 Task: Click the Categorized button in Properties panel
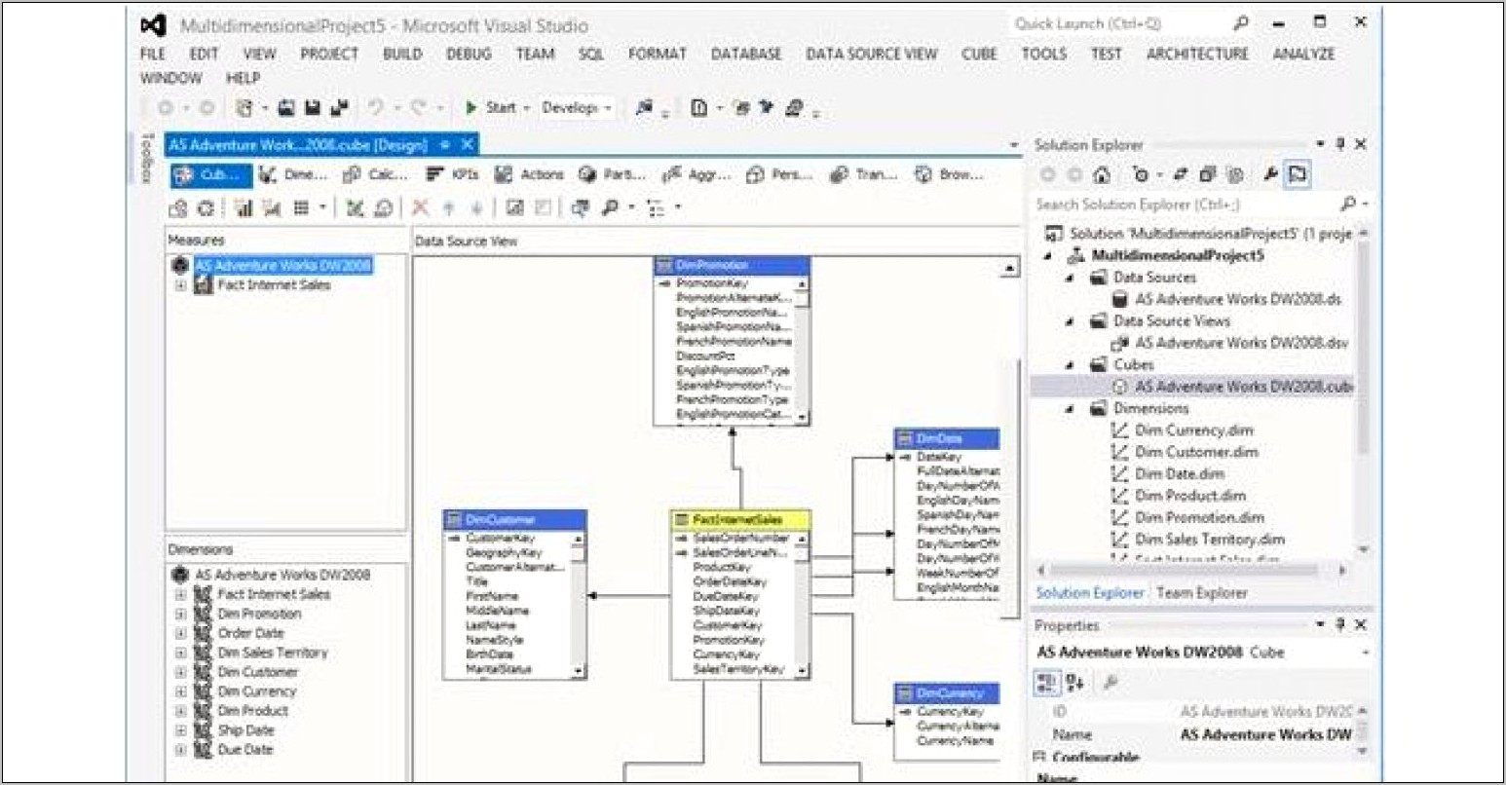pyautogui.click(x=1047, y=683)
